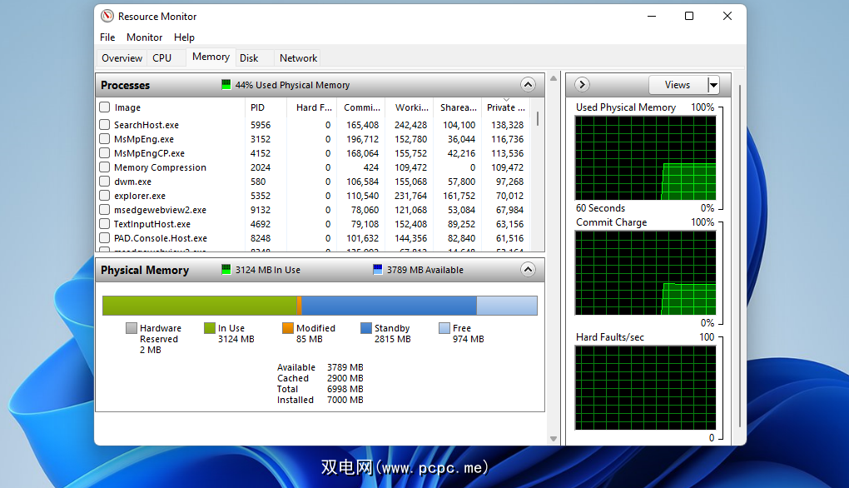The image size is (849, 488).
Task: Sort by the Shareable column header
Action: (x=458, y=107)
